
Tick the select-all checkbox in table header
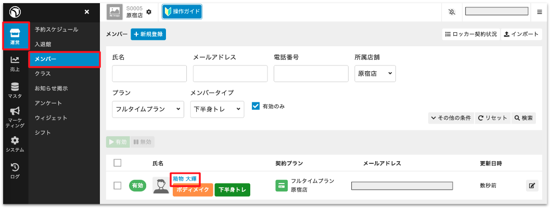click(118, 163)
